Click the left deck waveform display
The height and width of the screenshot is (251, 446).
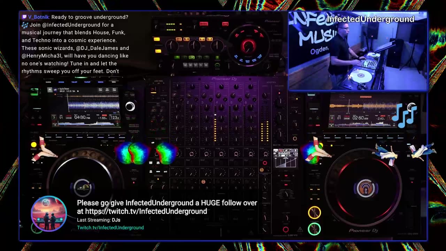[x=93, y=105]
